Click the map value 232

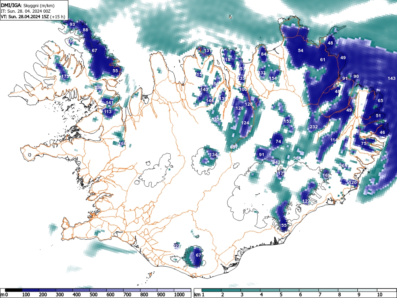(314, 127)
